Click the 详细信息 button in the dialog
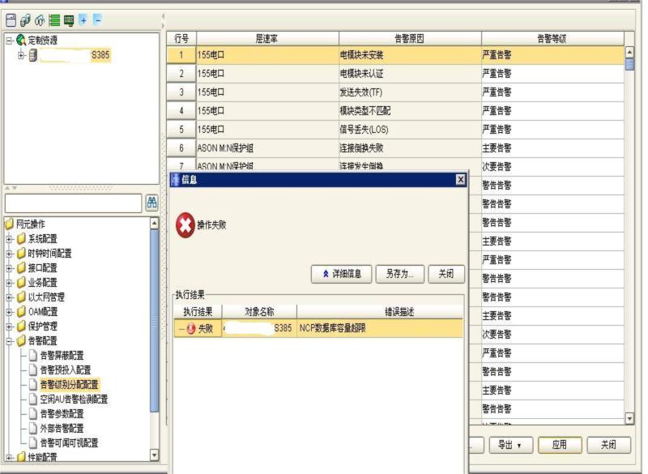648x474 pixels. click(340, 274)
